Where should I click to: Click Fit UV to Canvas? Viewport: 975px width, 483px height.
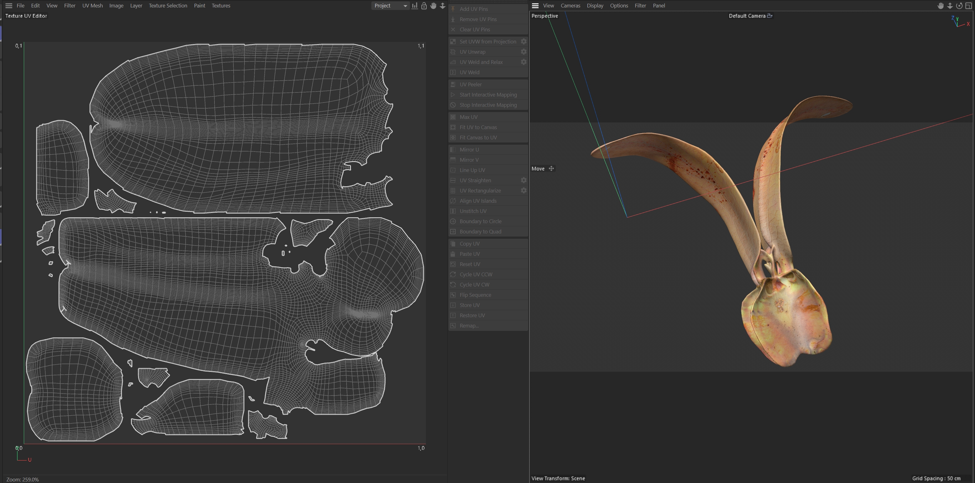click(x=478, y=127)
